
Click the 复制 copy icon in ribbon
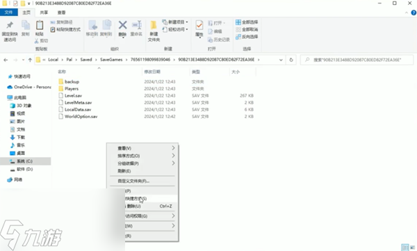(x=26, y=25)
